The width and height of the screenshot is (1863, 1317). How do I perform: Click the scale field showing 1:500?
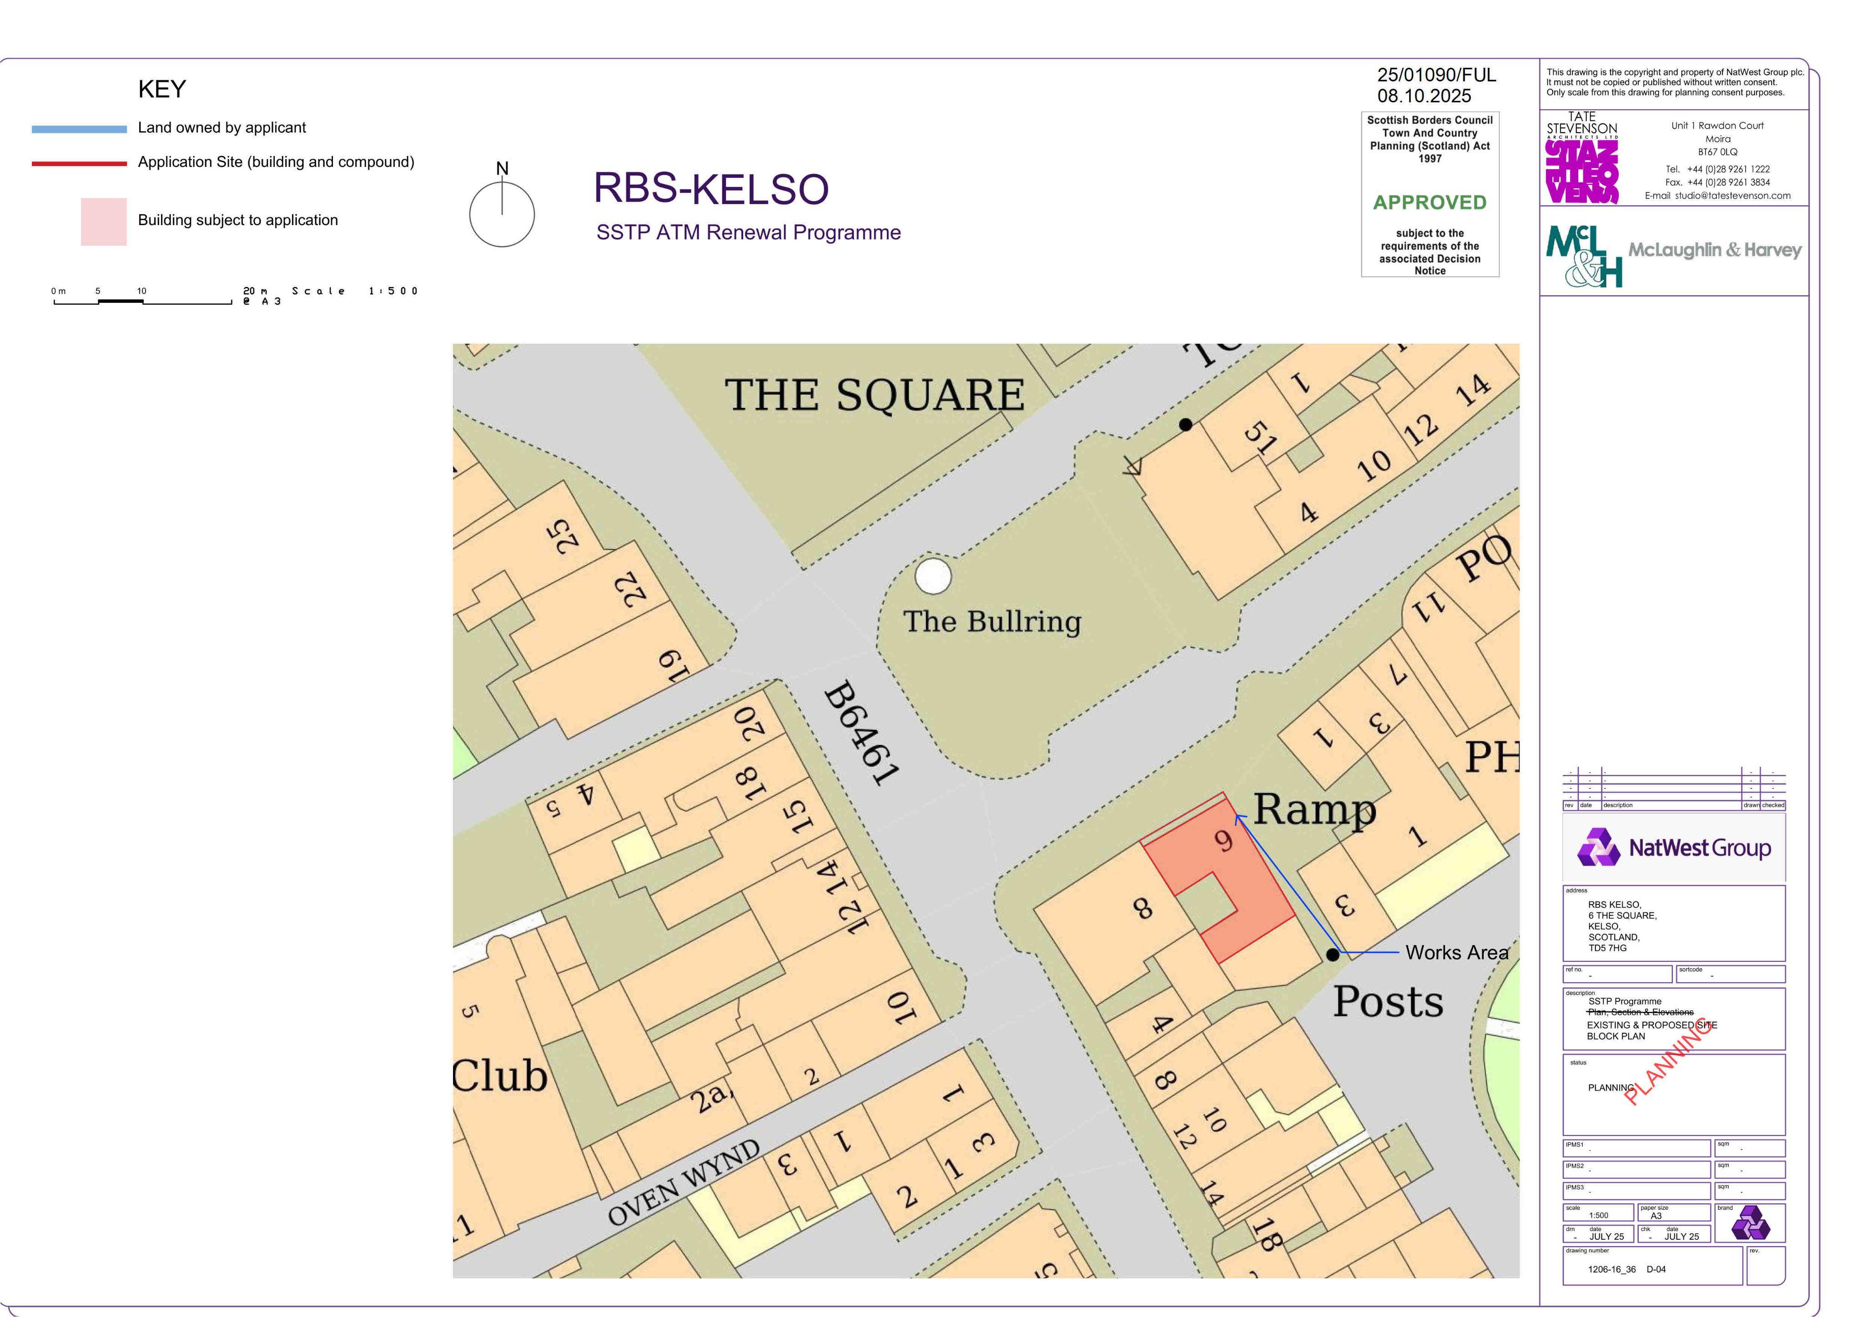pyautogui.click(x=1598, y=1213)
